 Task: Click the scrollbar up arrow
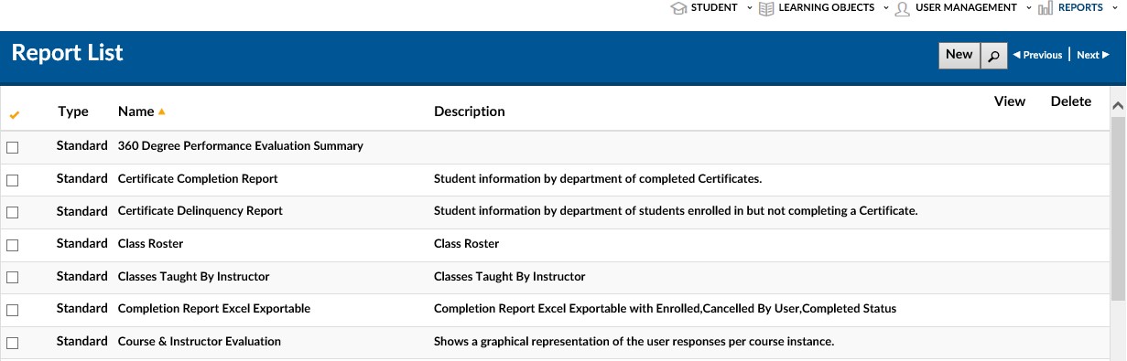point(1118,103)
